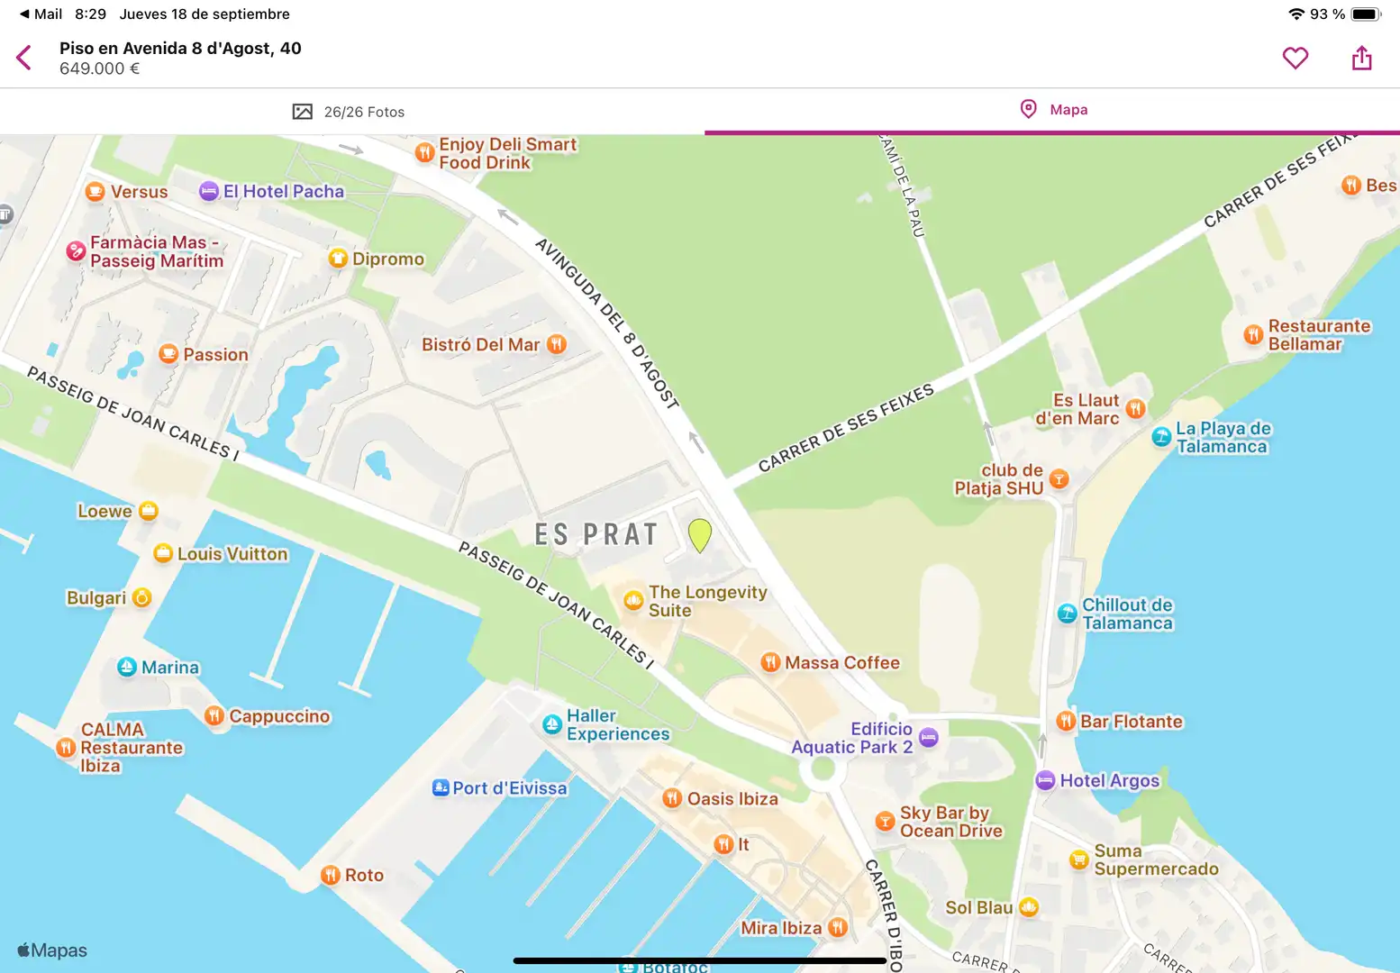Tap the Port d'Eivissa ferry marker
Screen dimensions: 1400x973
pos(441,787)
